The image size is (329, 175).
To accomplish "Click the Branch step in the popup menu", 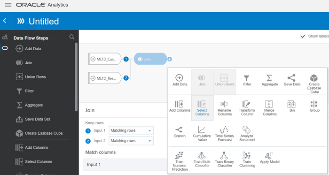I will click(180, 132).
